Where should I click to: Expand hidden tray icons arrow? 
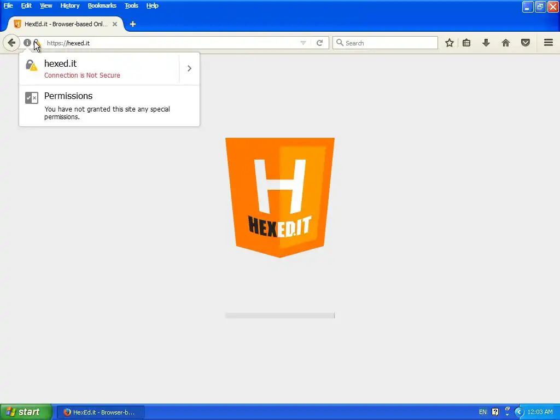(x=519, y=412)
